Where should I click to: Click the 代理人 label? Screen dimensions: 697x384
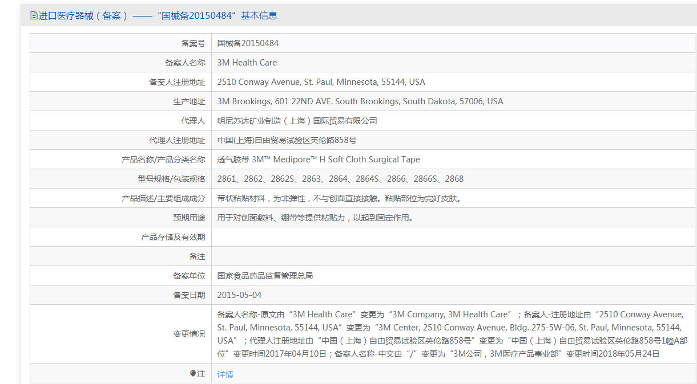[193, 121]
